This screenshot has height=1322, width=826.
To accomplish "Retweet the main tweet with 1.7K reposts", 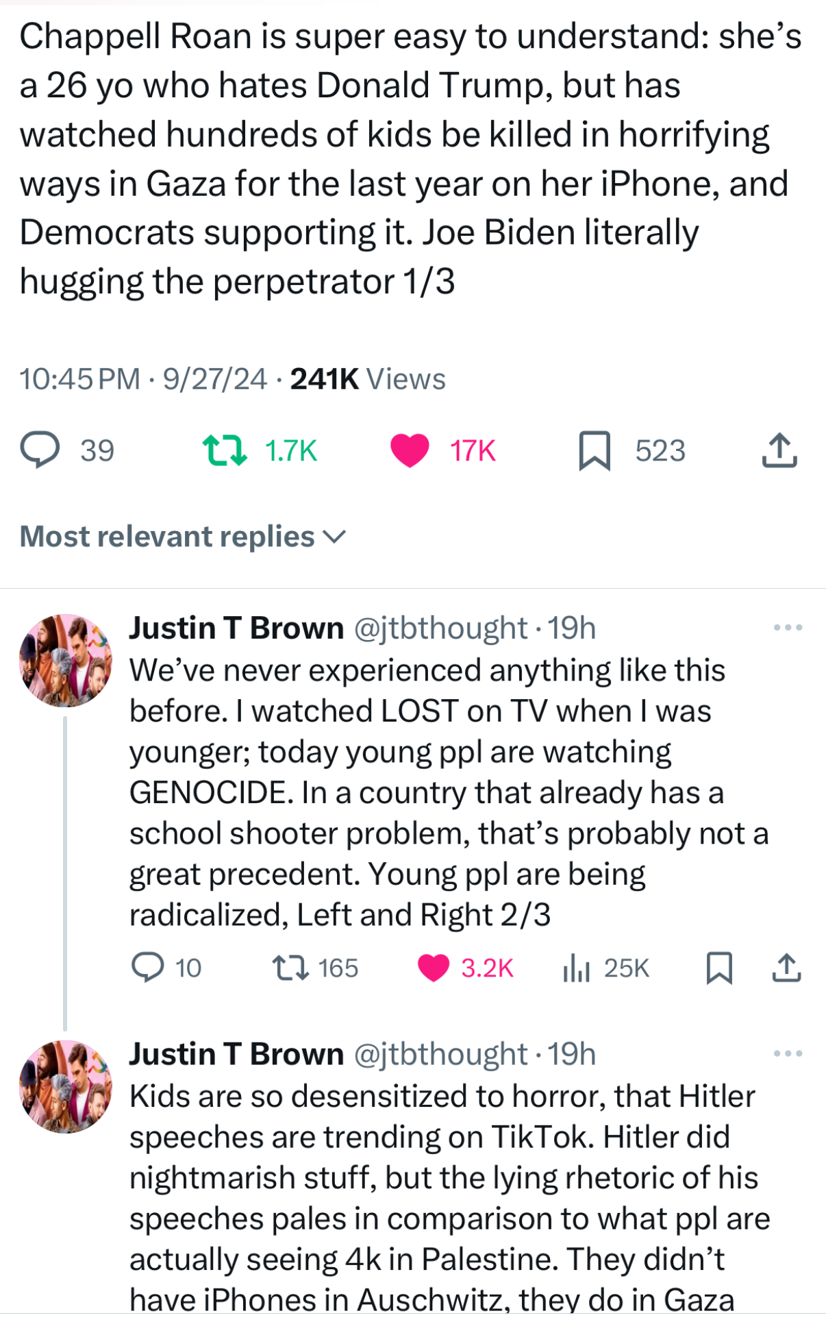I will [225, 450].
